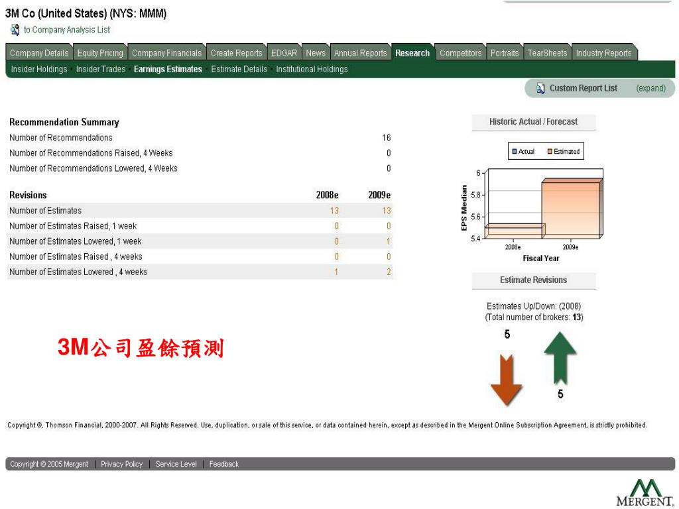Click the Historic Actual / Forecast header
679x509 pixels.
(x=534, y=122)
